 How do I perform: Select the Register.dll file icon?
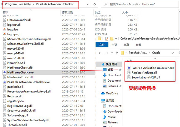click(x=4, y=96)
